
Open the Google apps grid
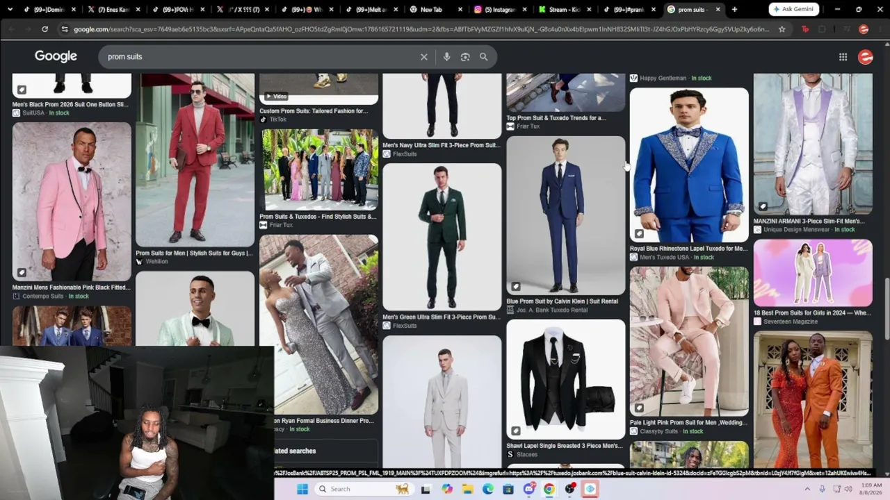[843, 57]
